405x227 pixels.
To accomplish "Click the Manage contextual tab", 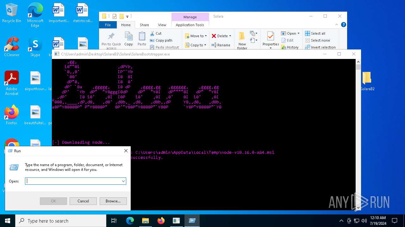I will 190,17.
